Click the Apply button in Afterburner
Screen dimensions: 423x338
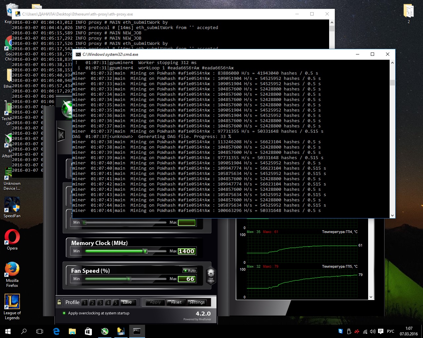point(155,302)
